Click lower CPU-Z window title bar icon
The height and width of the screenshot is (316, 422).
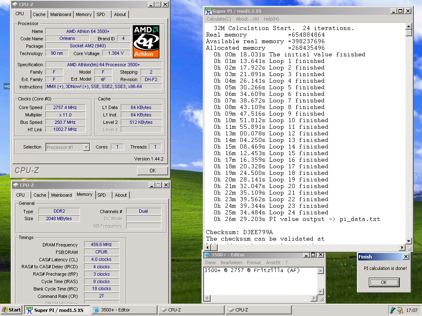point(16,185)
